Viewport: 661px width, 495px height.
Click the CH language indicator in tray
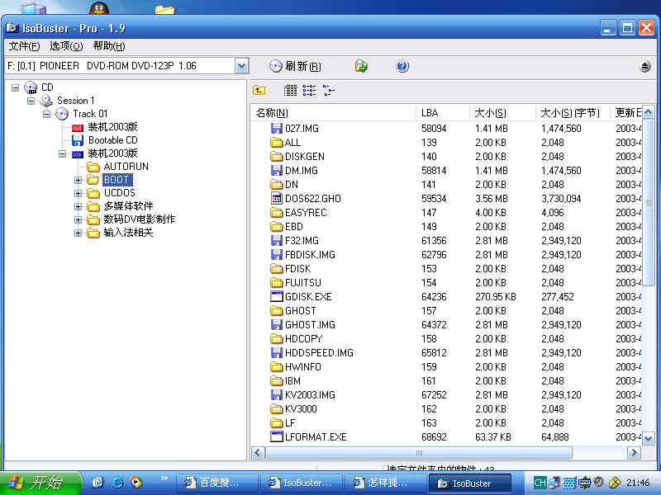[x=540, y=483]
